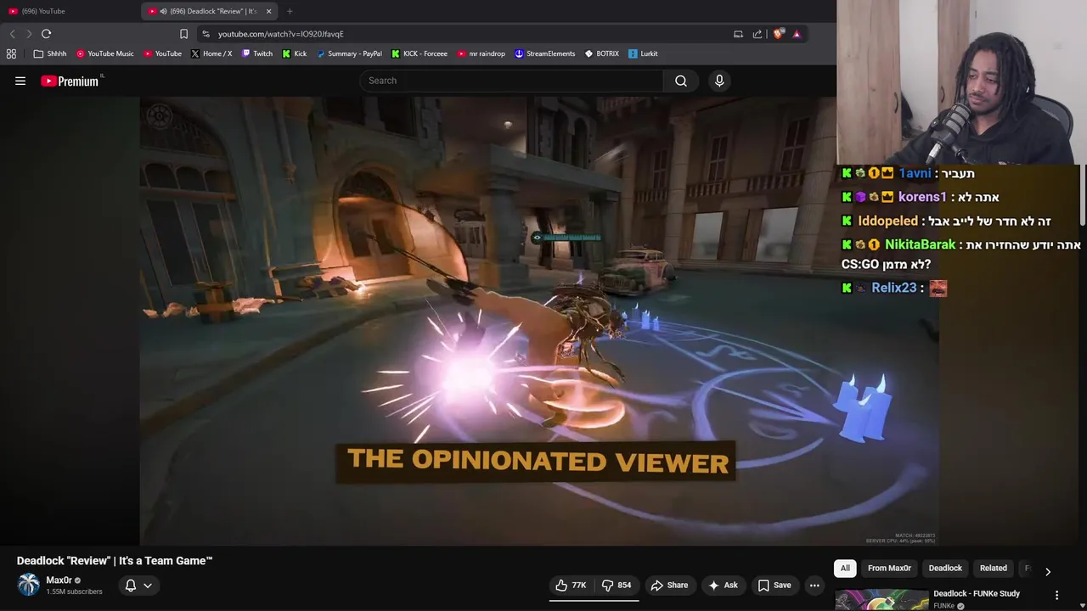Focus the YouTube Search field

[511, 81]
